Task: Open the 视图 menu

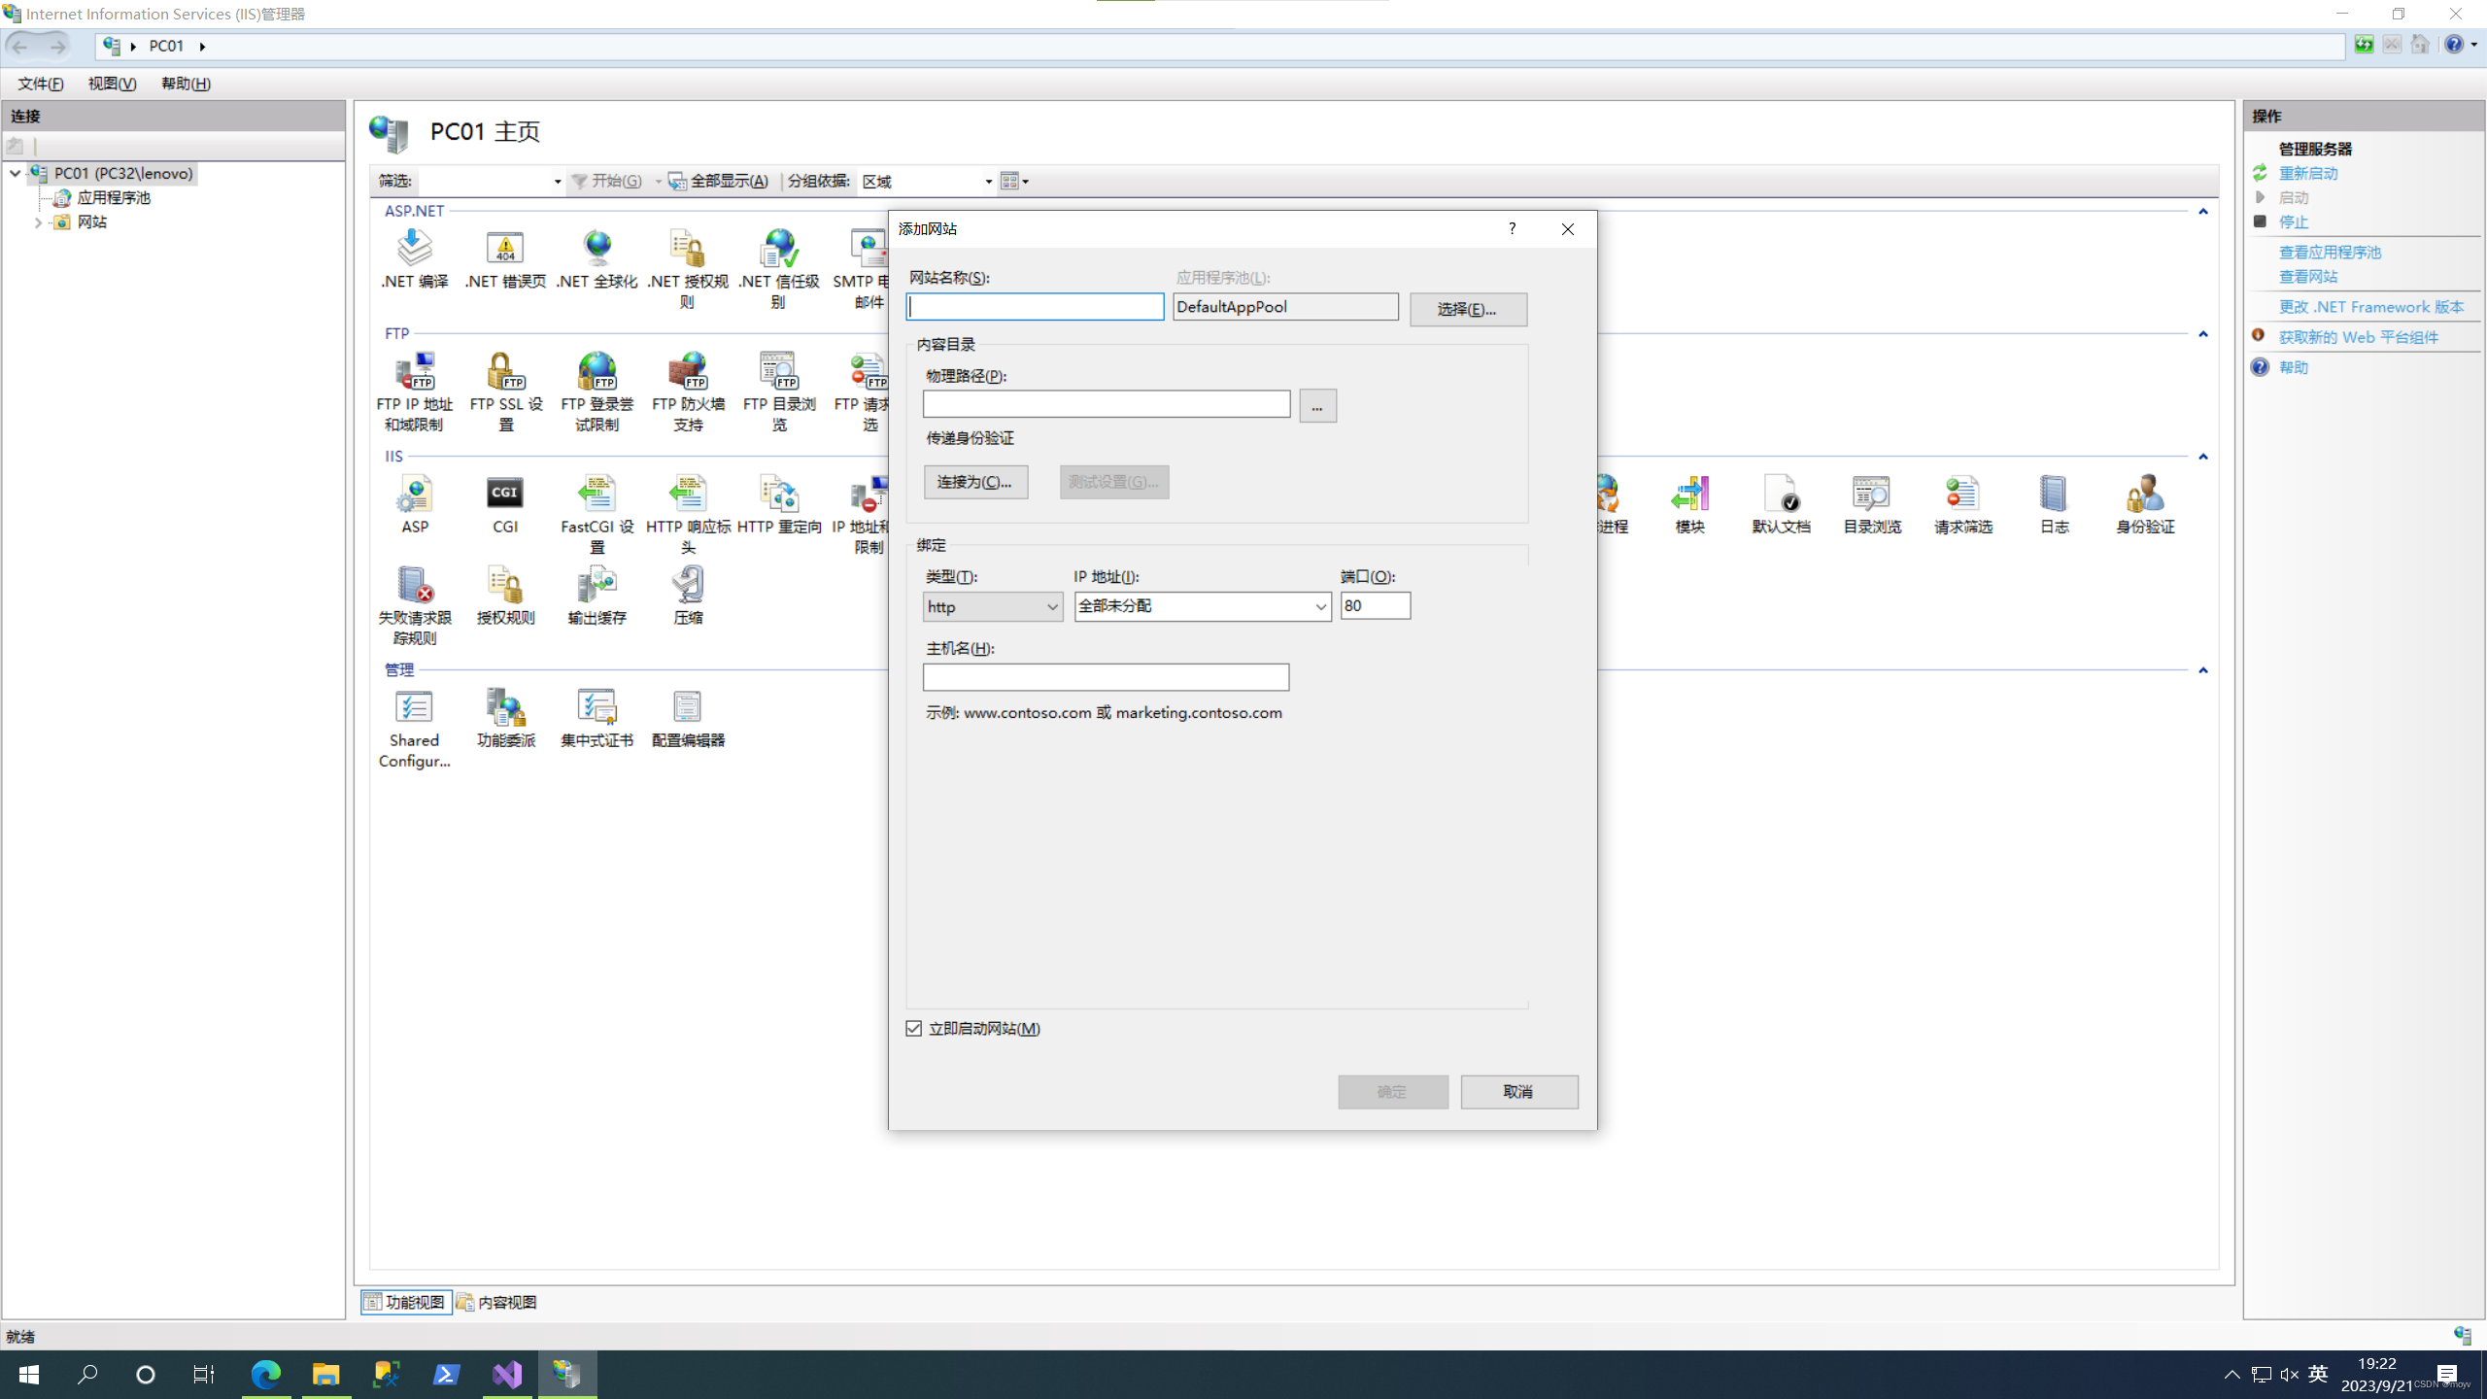Action: pos(112,84)
